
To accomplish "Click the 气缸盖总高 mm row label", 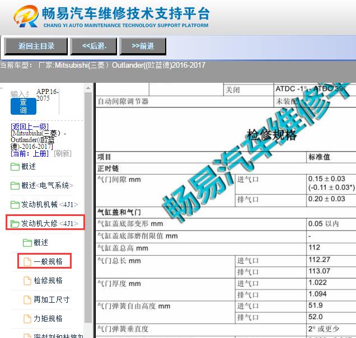I will [123, 248].
